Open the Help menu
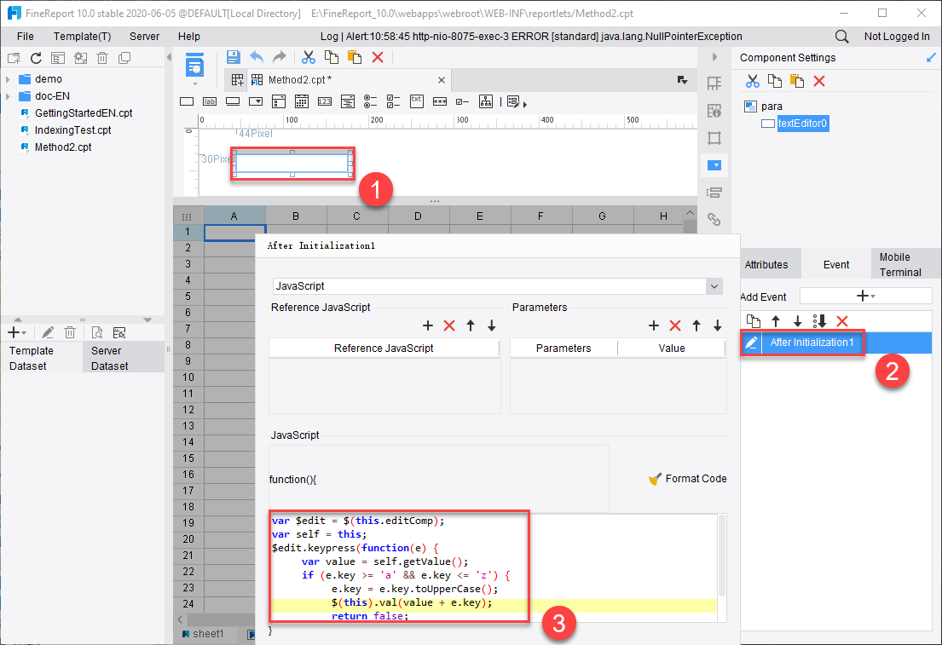 pos(188,37)
